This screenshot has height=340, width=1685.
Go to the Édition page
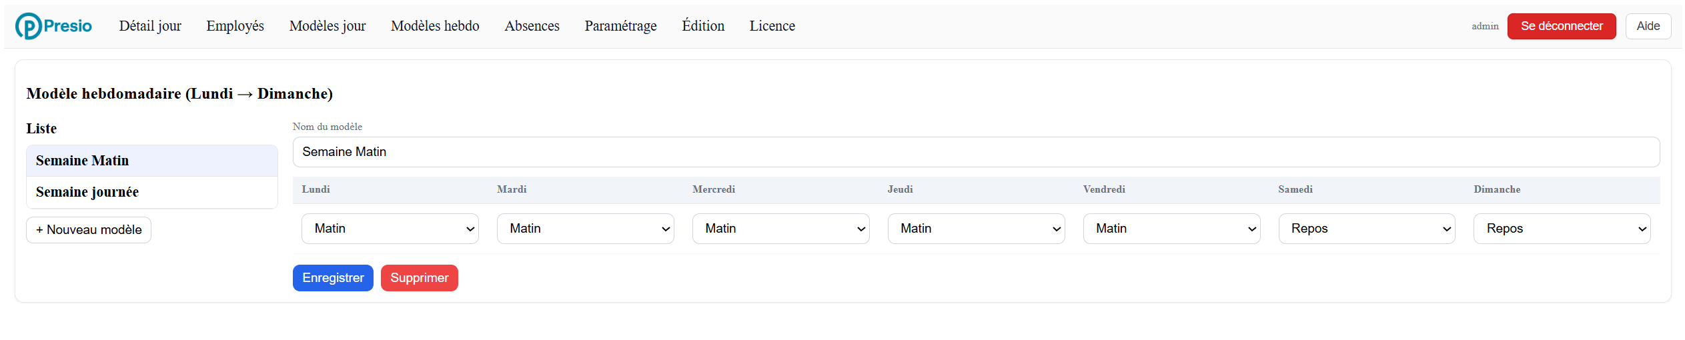click(x=703, y=26)
